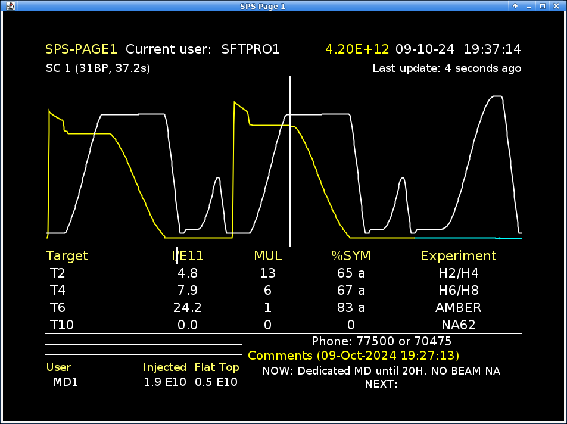Click the cyan beam trace segment
The width and height of the screenshot is (567, 424).
point(465,238)
